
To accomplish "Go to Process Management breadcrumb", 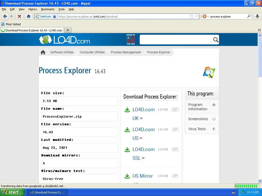I will click(x=126, y=52).
